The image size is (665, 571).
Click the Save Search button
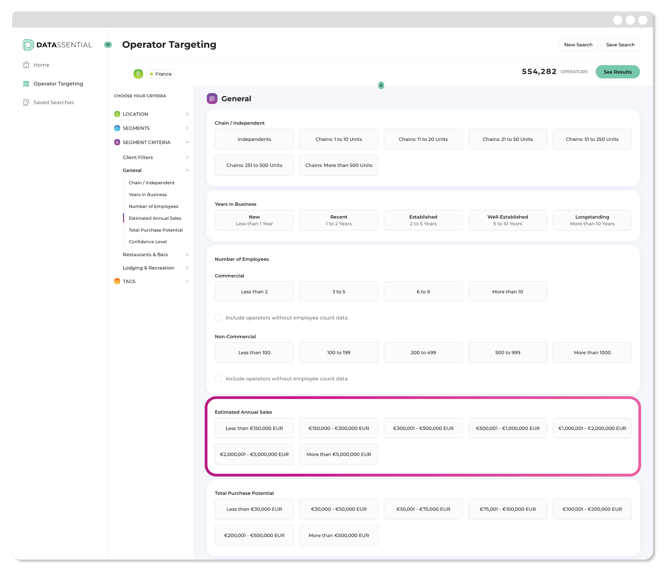point(620,45)
